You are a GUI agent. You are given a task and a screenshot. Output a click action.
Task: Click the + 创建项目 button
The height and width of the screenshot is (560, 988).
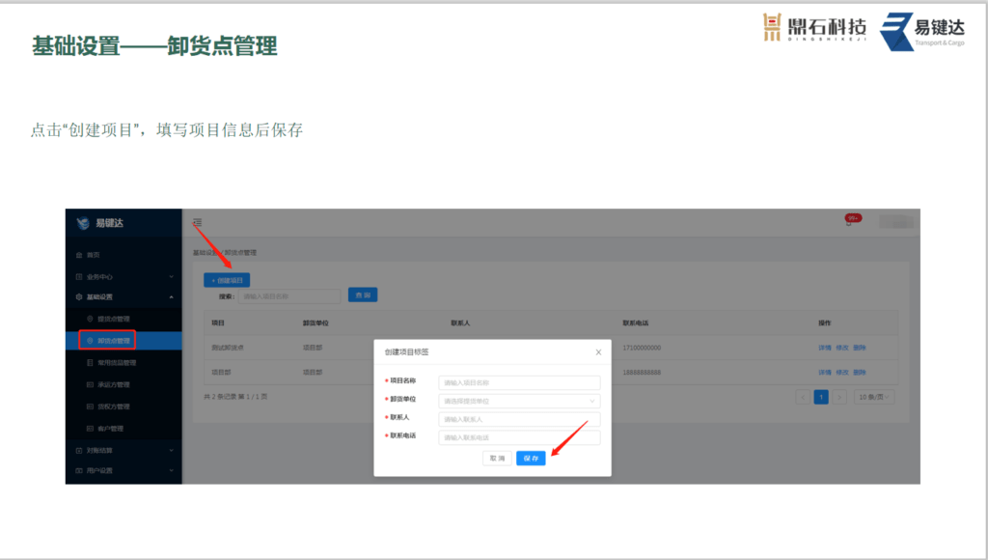click(x=227, y=280)
